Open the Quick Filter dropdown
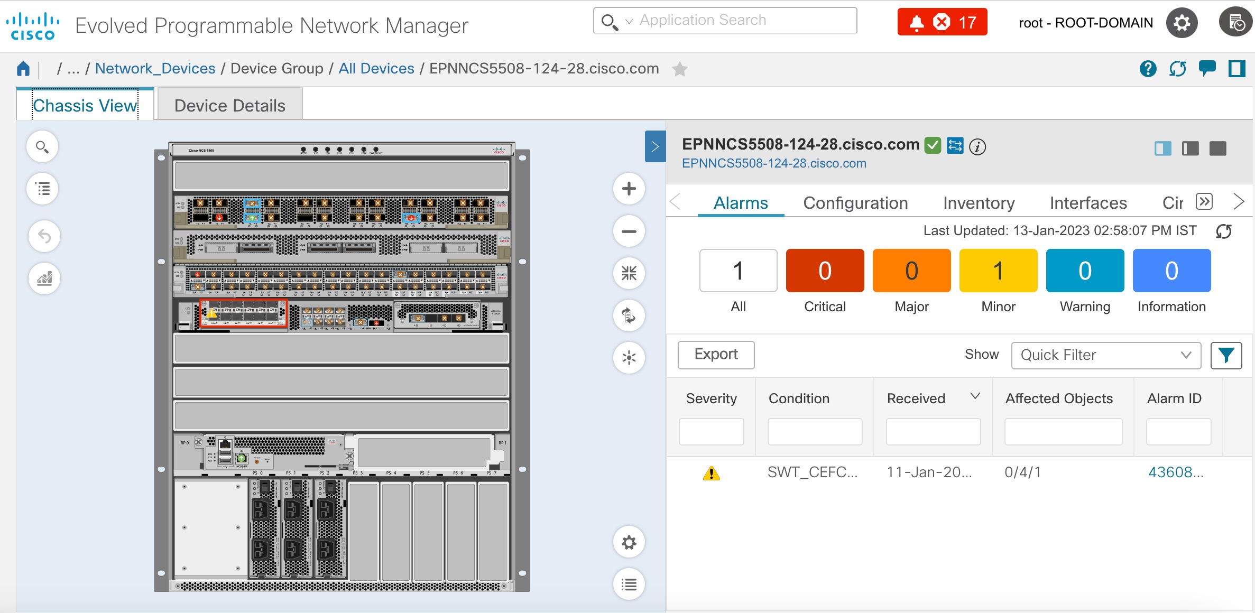 coord(1106,355)
